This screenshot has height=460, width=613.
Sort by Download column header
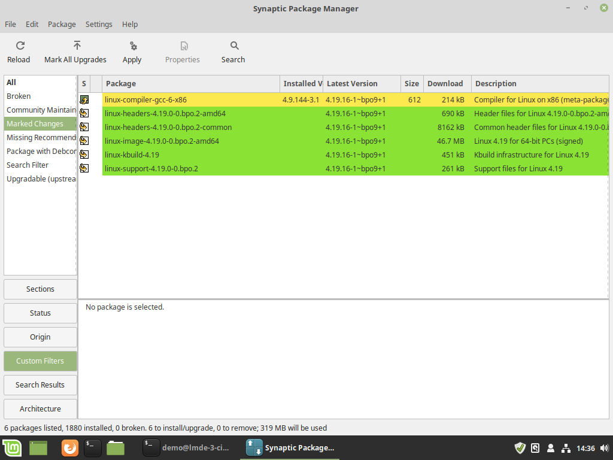[x=448, y=84]
